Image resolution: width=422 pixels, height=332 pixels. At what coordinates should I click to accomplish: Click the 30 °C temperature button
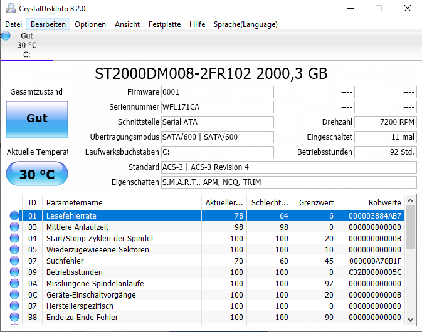point(37,174)
